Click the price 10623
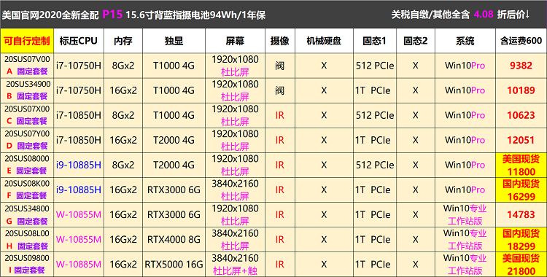 521,115
